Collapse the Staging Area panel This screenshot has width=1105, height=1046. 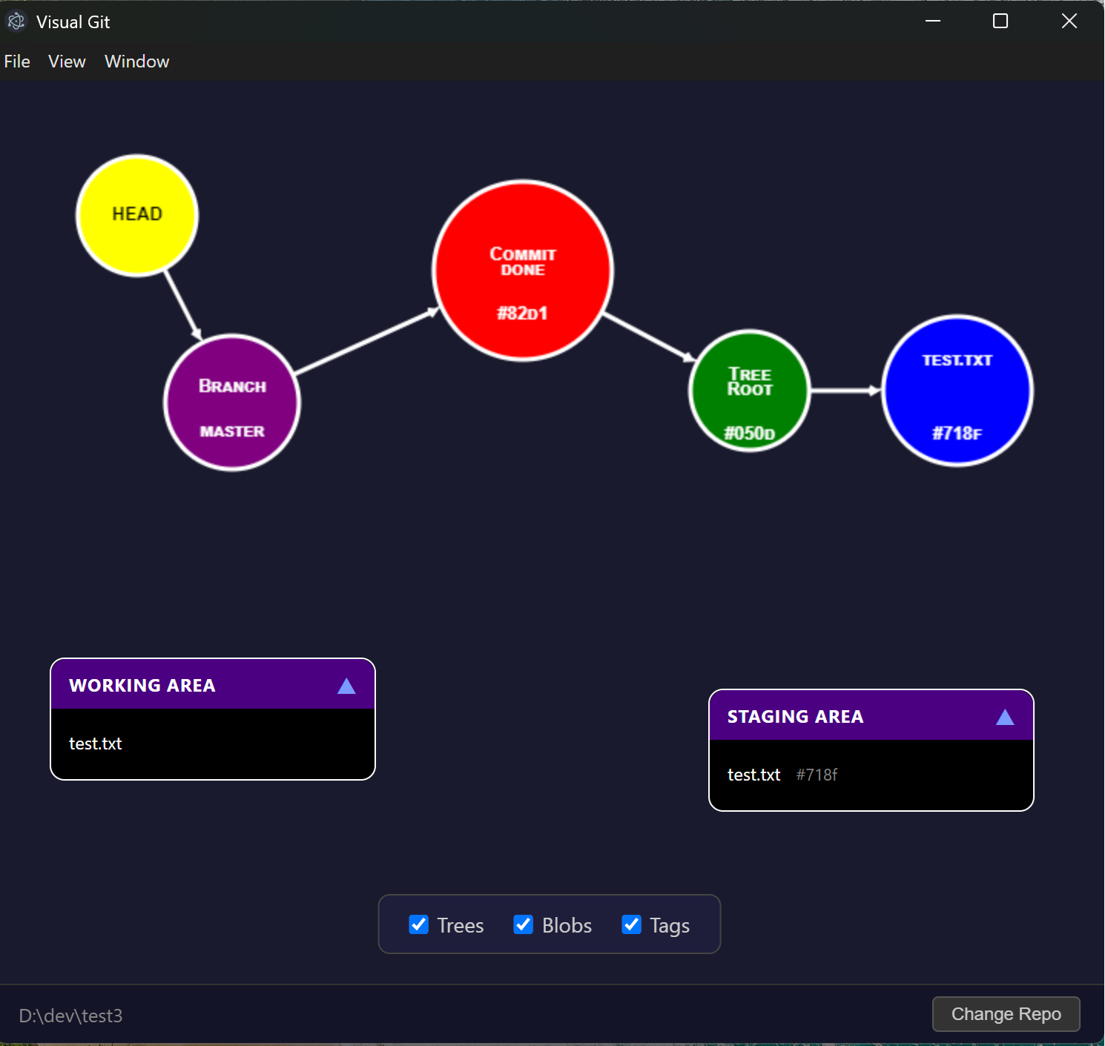tap(1006, 716)
